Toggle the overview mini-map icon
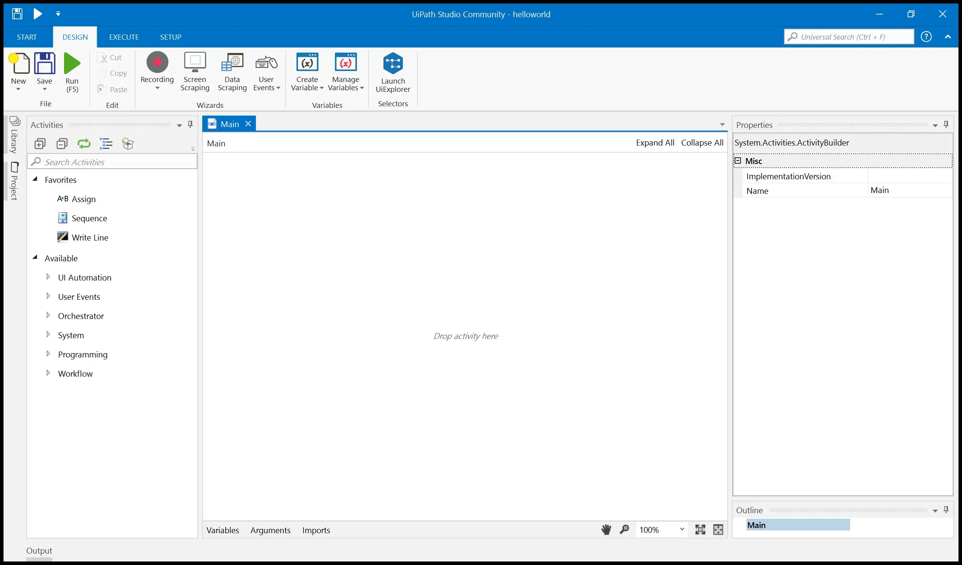This screenshot has height=565, width=962. click(718, 530)
